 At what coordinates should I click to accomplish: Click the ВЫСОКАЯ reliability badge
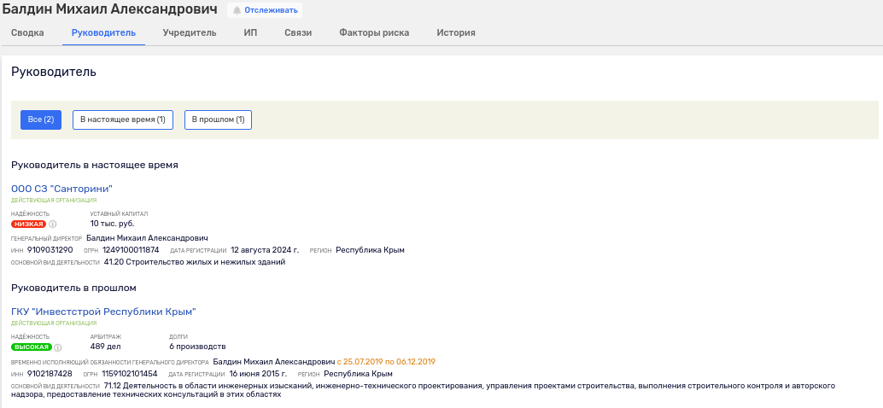click(x=31, y=347)
